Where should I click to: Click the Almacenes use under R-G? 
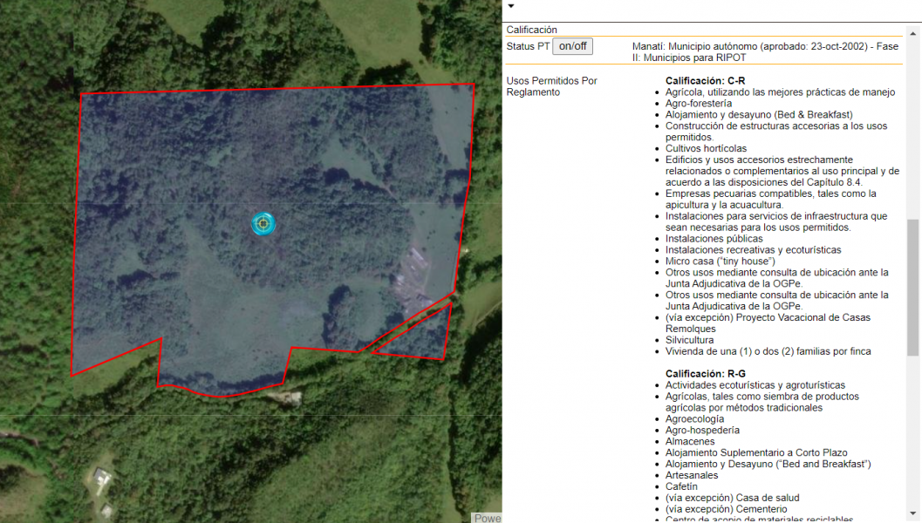coord(690,441)
